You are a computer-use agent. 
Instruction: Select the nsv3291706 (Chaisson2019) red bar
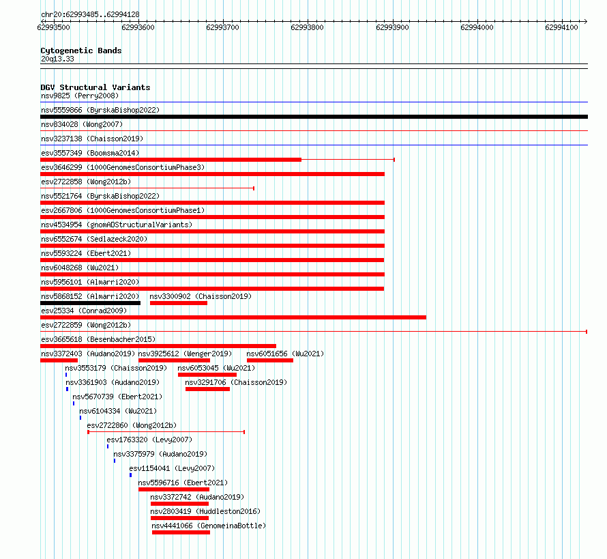pyautogui.click(x=207, y=389)
